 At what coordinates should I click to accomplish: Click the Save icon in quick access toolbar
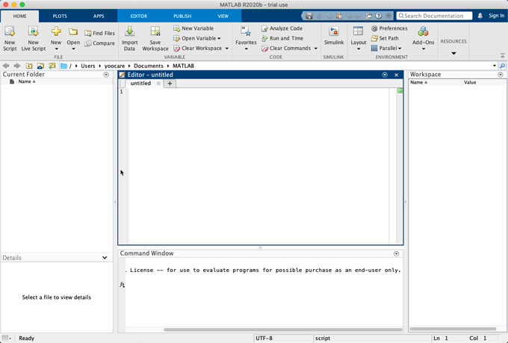point(309,16)
